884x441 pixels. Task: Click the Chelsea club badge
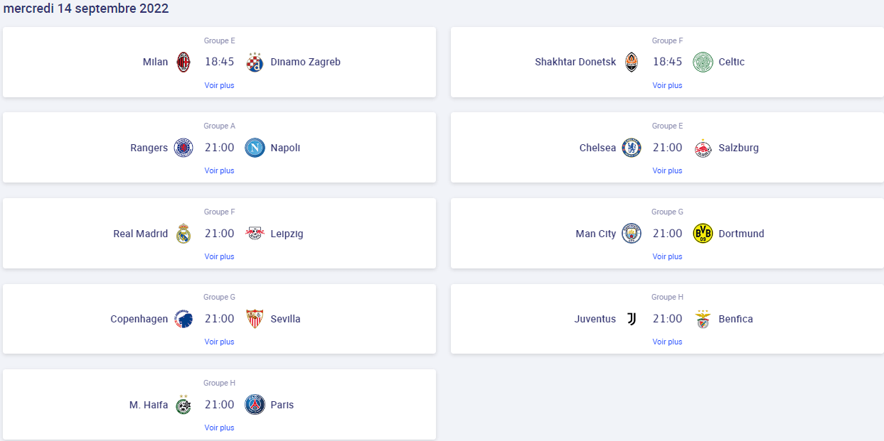coord(632,148)
